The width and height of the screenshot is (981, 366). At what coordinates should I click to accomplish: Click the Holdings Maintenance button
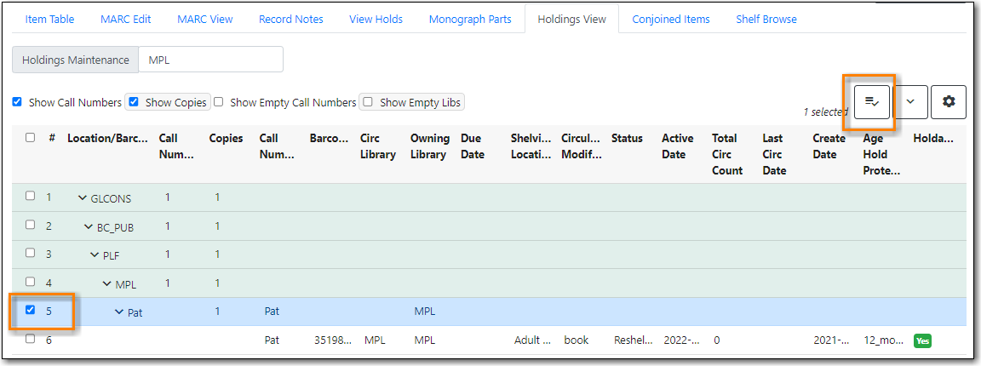[75, 60]
